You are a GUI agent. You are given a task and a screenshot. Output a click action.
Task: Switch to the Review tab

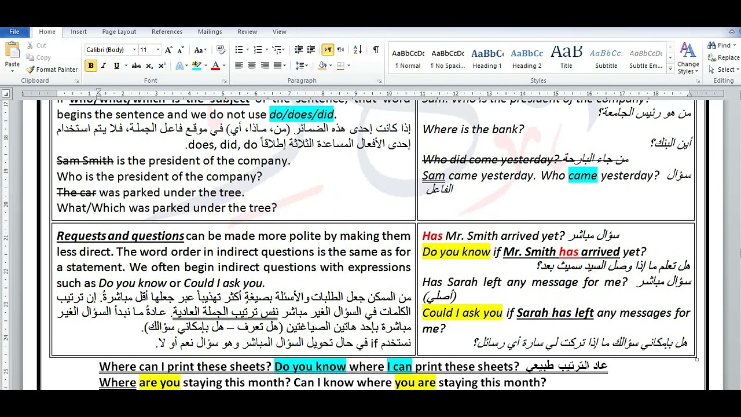(247, 32)
